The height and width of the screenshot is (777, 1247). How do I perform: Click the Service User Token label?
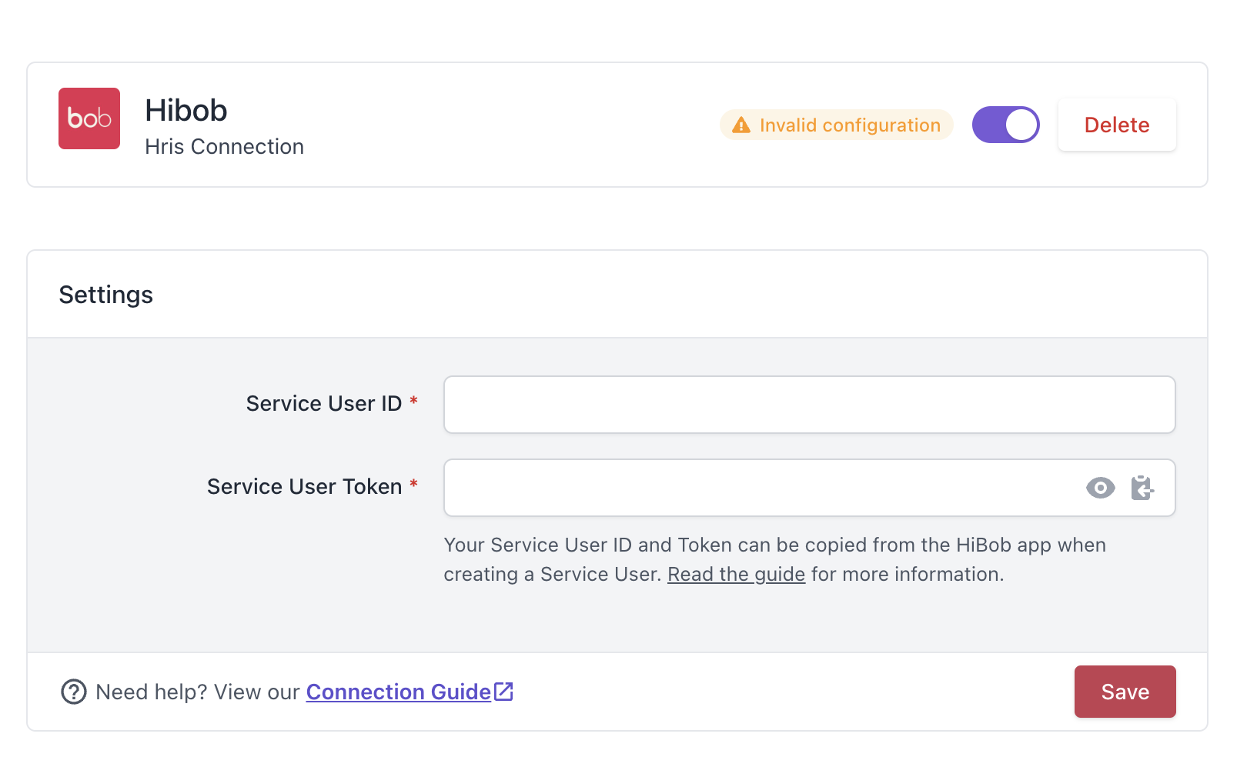pos(305,486)
